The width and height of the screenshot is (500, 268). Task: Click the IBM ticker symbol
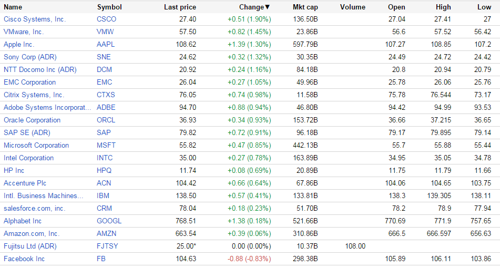click(x=103, y=195)
